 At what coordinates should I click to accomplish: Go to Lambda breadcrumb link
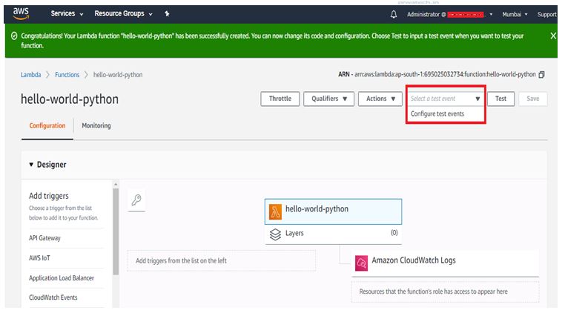tap(30, 75)
